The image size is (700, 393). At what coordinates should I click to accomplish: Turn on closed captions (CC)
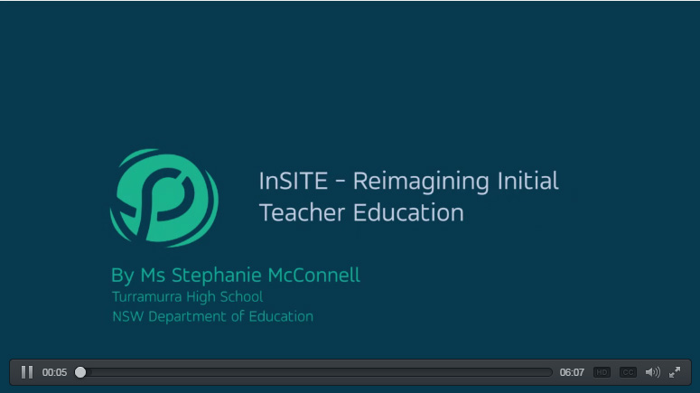[x=628, y=372]
